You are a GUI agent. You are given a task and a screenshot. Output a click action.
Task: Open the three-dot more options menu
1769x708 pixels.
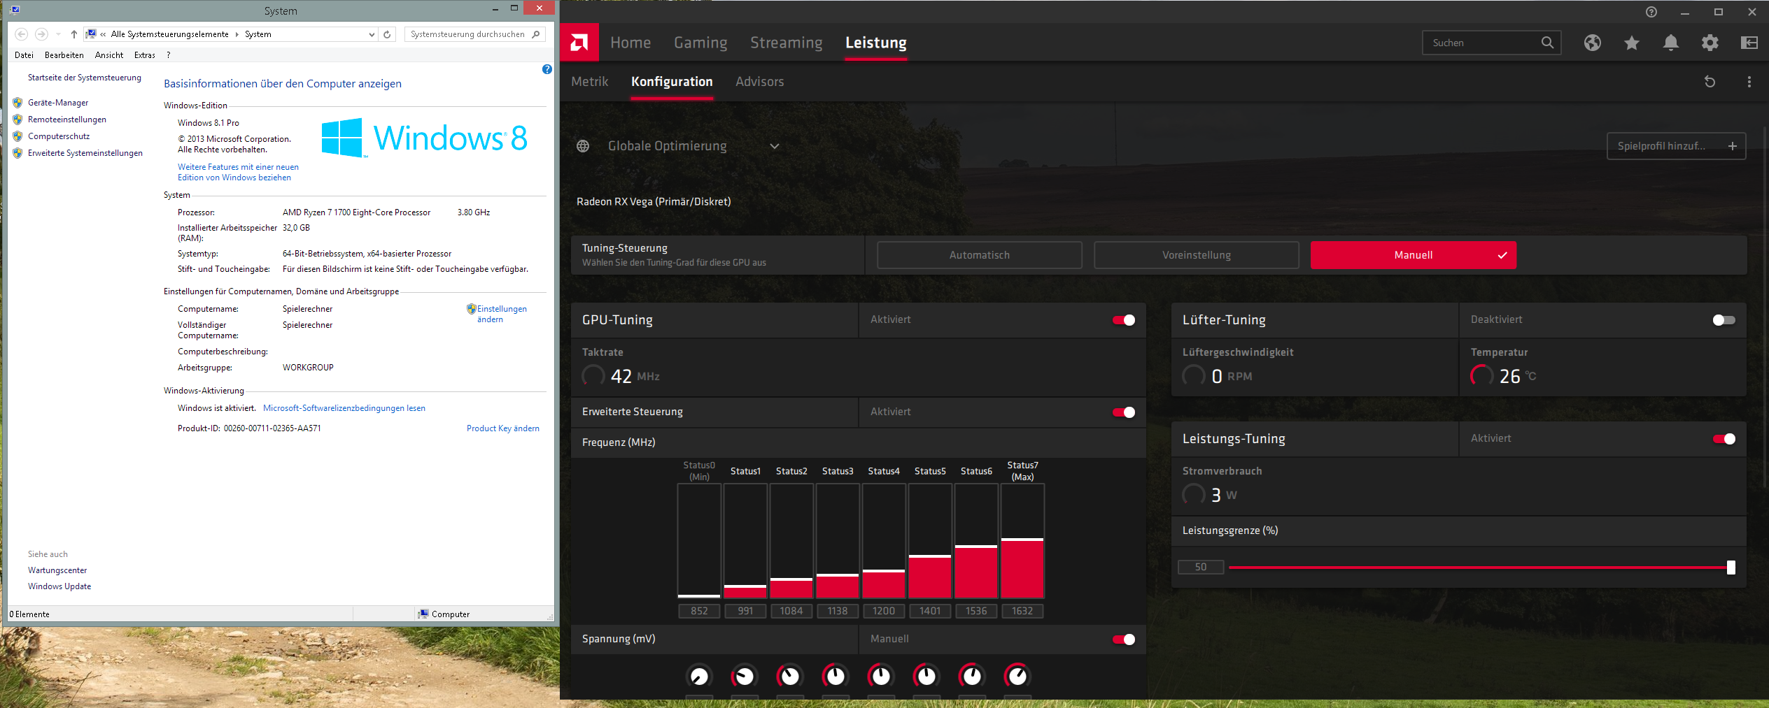1749,82
